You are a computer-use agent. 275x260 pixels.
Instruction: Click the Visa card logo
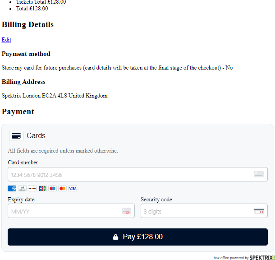73,189
